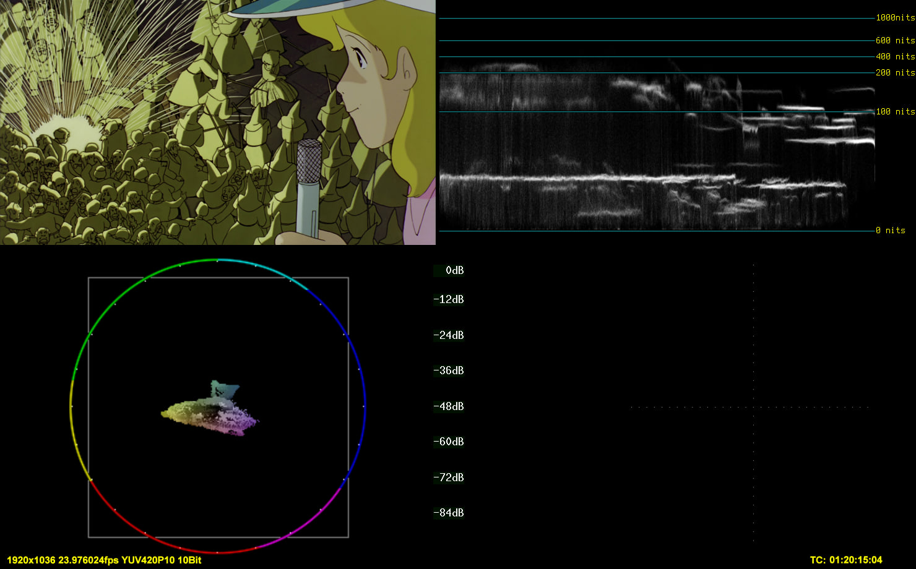
Task: Click the 1000nits waveform label
Action: pyautogui.click(x=895, y=18)
